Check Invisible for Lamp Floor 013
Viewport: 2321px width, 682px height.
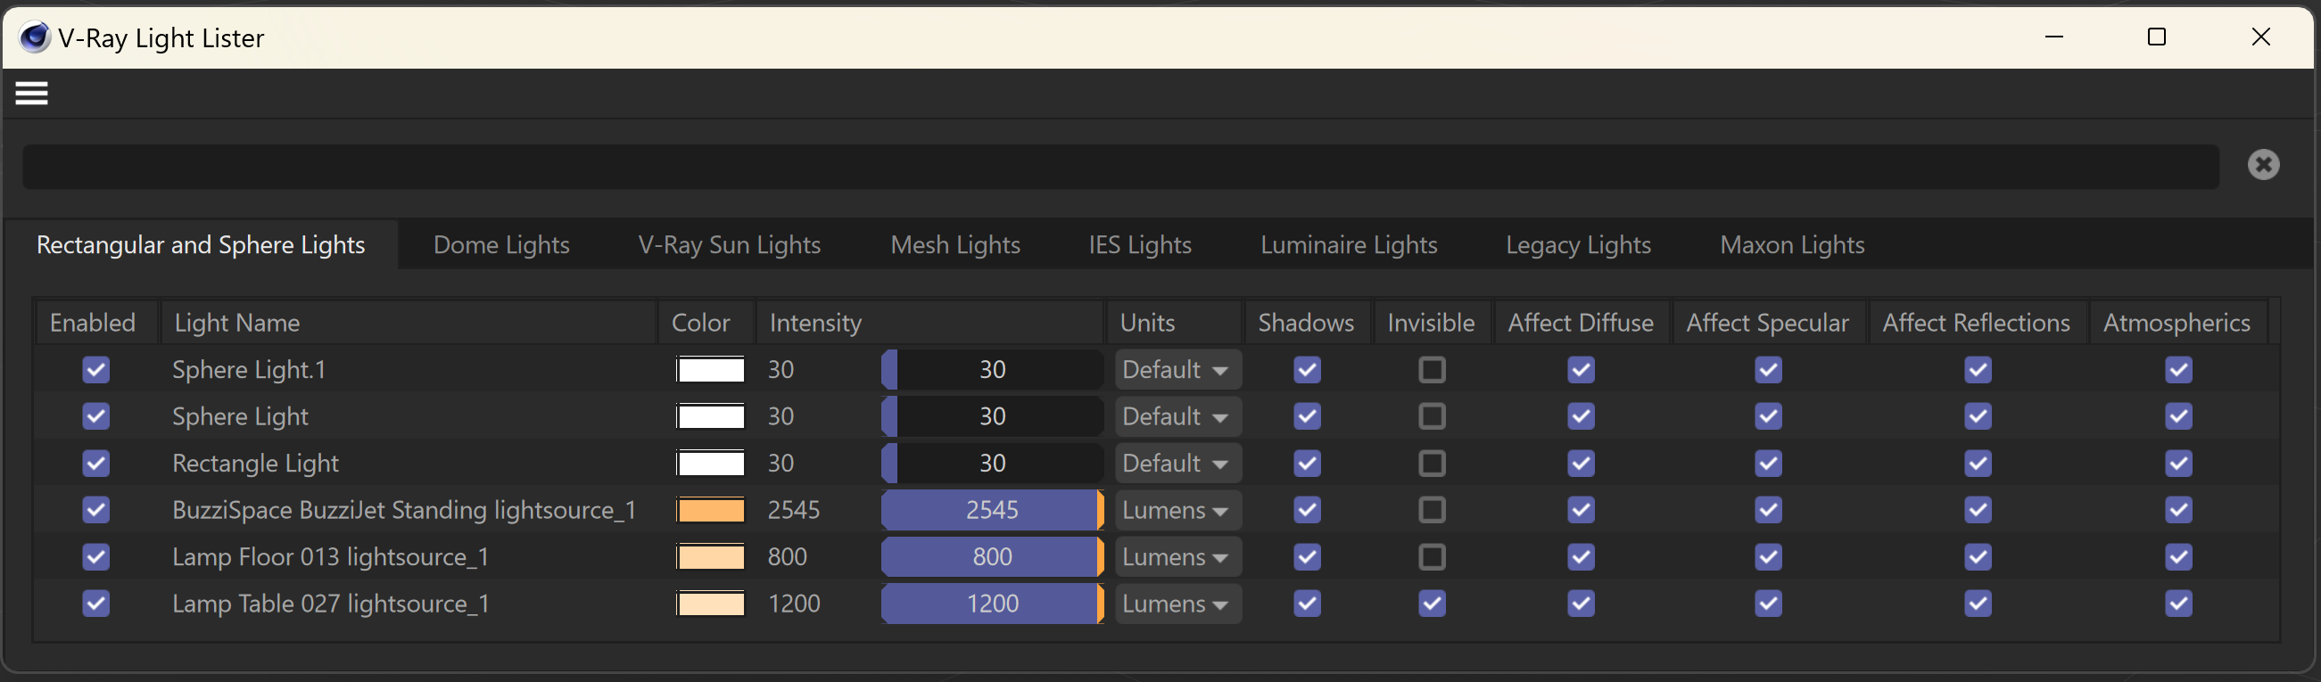pyautogui.click(x=1432, y=557)
